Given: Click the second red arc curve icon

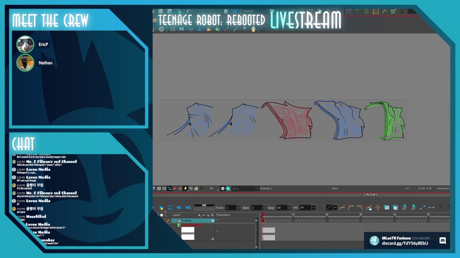Looking at the screenshot, I should (x=351, y=207).
